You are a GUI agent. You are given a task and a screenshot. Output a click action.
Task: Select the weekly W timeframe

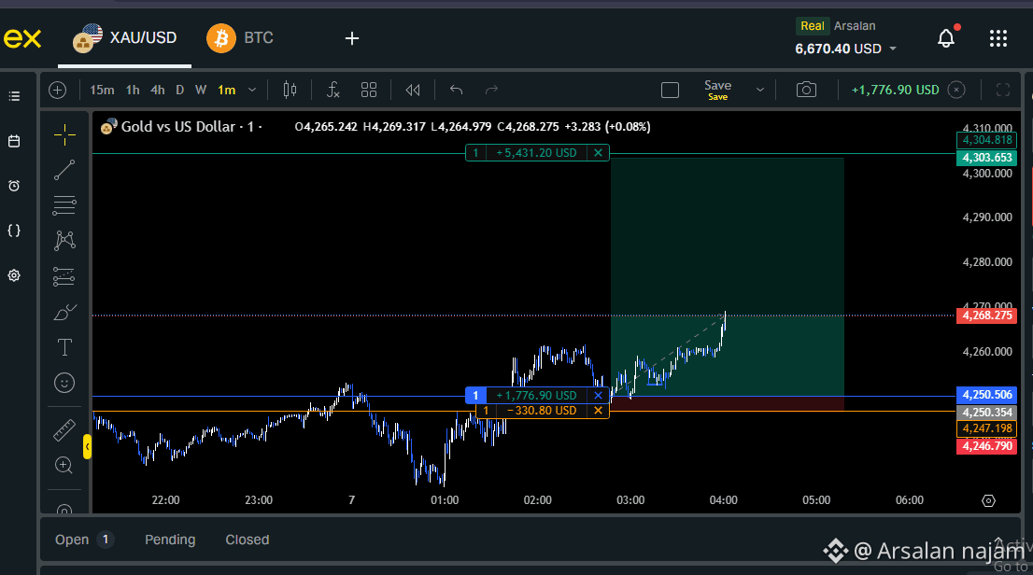201,91
